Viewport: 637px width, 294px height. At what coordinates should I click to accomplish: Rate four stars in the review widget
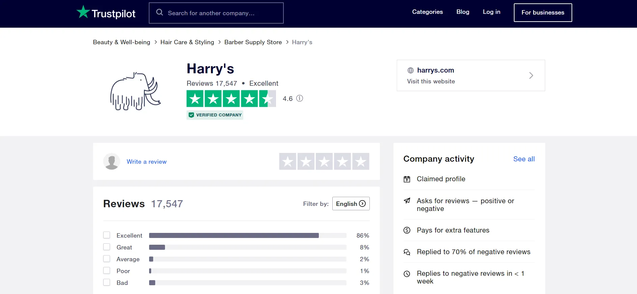[342, 161]
